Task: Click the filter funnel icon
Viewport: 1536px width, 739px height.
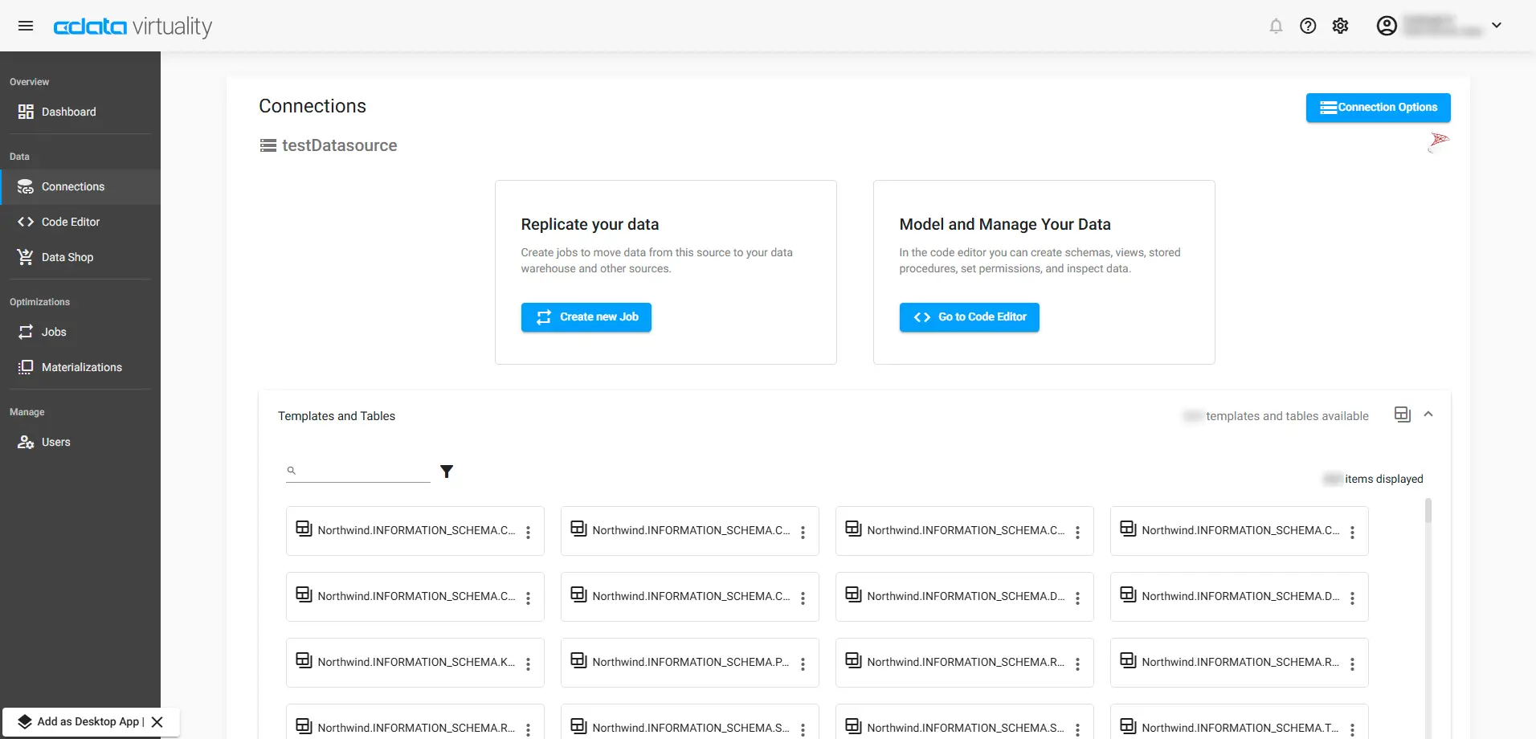Action: [x=447, y=472]
